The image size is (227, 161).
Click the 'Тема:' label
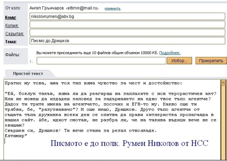(x=11, y=42)
